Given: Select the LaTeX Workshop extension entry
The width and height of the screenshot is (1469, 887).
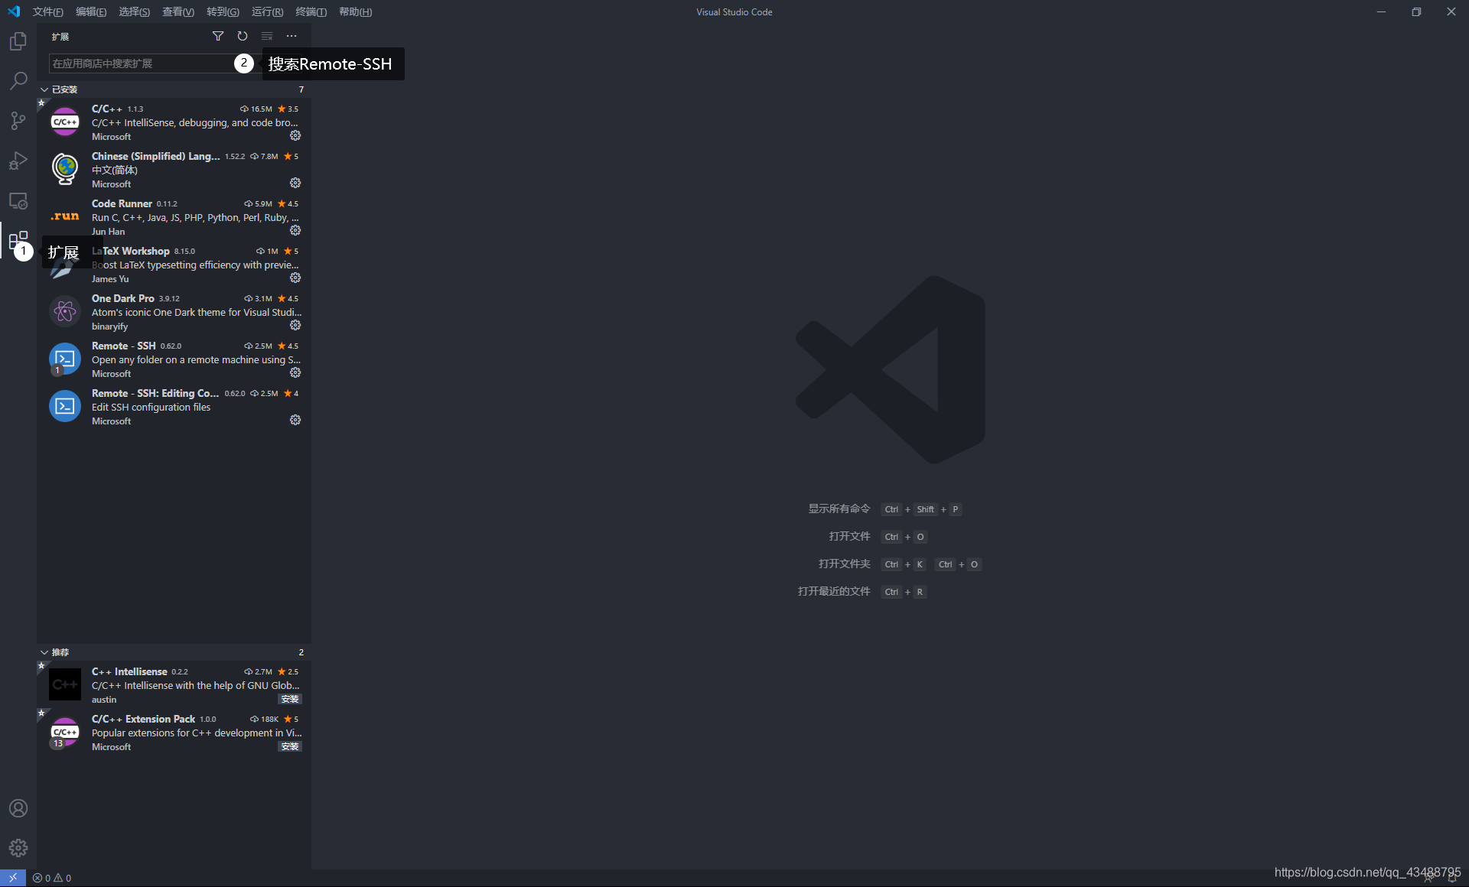Looking at the screenshot, I should pyautogui.click(x=174, y=264).
